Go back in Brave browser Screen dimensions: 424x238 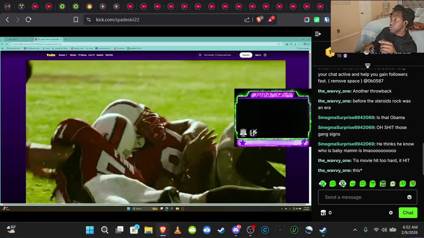pyautogui.click(x=7, y=20)
